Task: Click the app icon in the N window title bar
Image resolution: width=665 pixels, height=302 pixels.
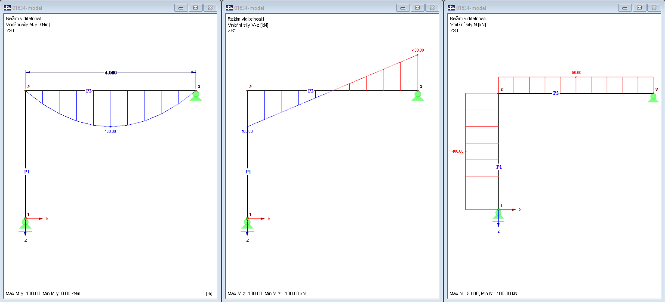Action: pyautogui.click(x=451, y=8)
